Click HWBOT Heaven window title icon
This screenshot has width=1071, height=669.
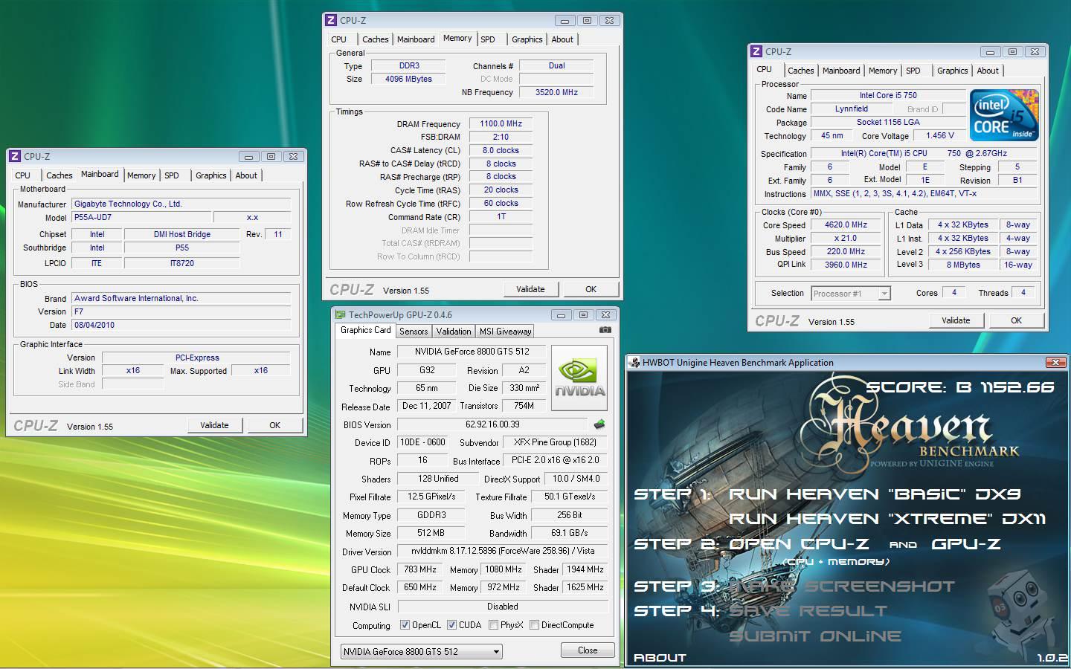click(634, 363)
